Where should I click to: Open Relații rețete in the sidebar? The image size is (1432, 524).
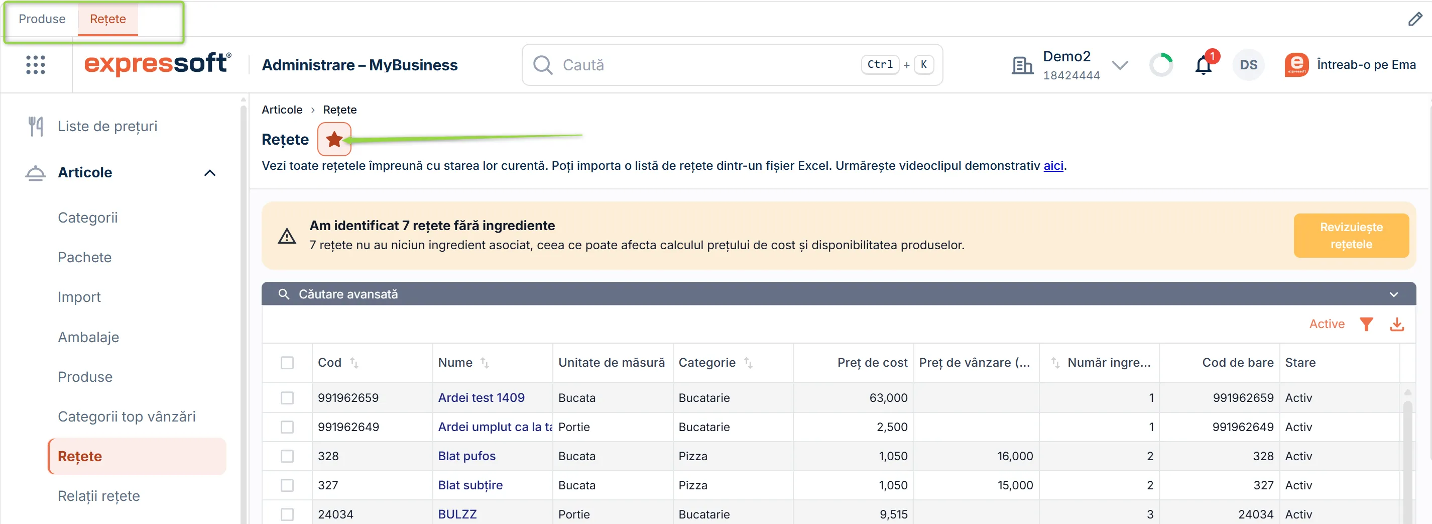[x=99, y=496]
